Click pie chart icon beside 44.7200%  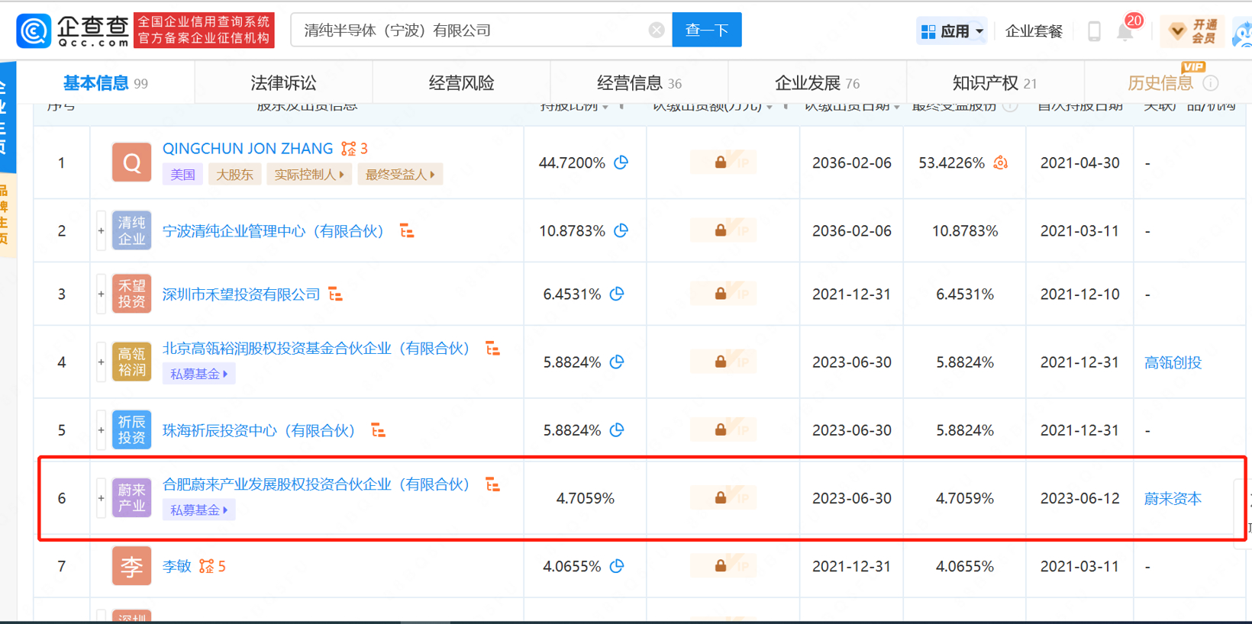(621, 162)
